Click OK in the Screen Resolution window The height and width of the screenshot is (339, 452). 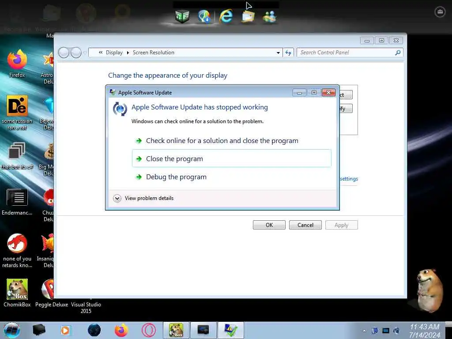coord(269,225)
